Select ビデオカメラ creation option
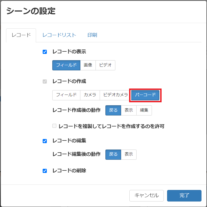 [x=116, y=95]
